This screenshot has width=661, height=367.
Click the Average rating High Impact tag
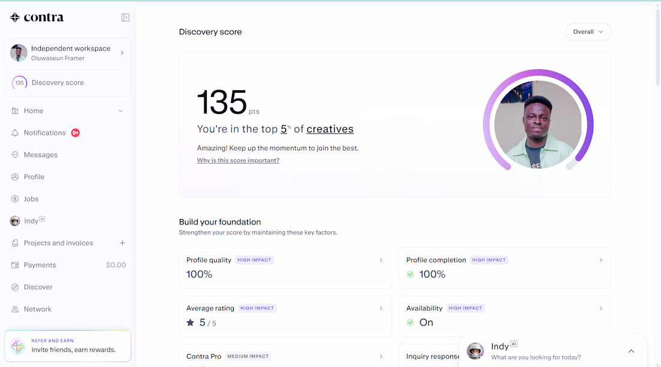257,308
